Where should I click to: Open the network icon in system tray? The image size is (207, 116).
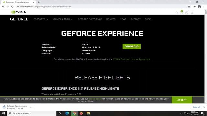click(185, 113)
